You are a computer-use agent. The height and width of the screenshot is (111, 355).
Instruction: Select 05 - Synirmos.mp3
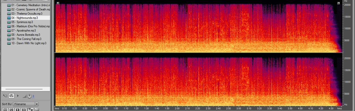pyautogui.click(x=22, y=22)
